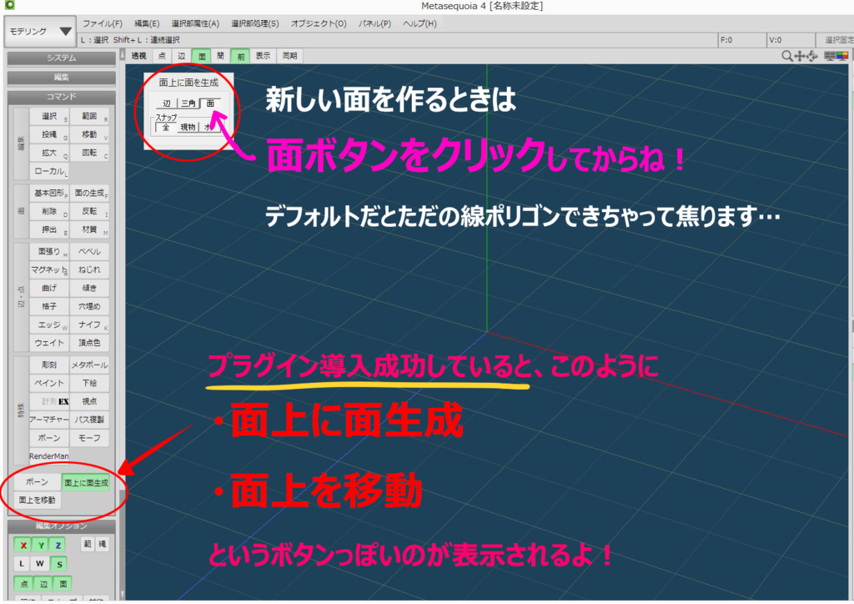The height and width of the screenshot is (604, 854).
Task: Select the 削除 delete command
Action: click(49, 211)
